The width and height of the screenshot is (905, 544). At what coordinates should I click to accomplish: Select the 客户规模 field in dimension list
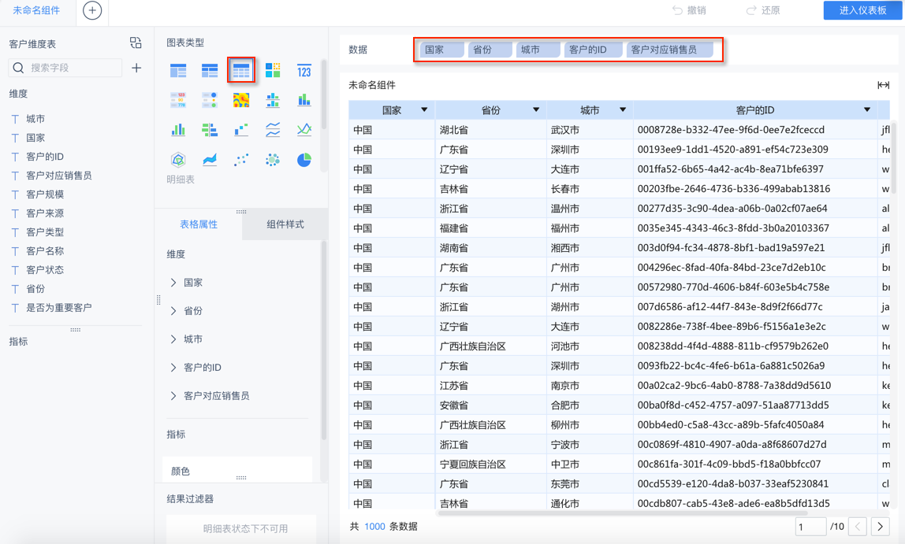[45, 194]
